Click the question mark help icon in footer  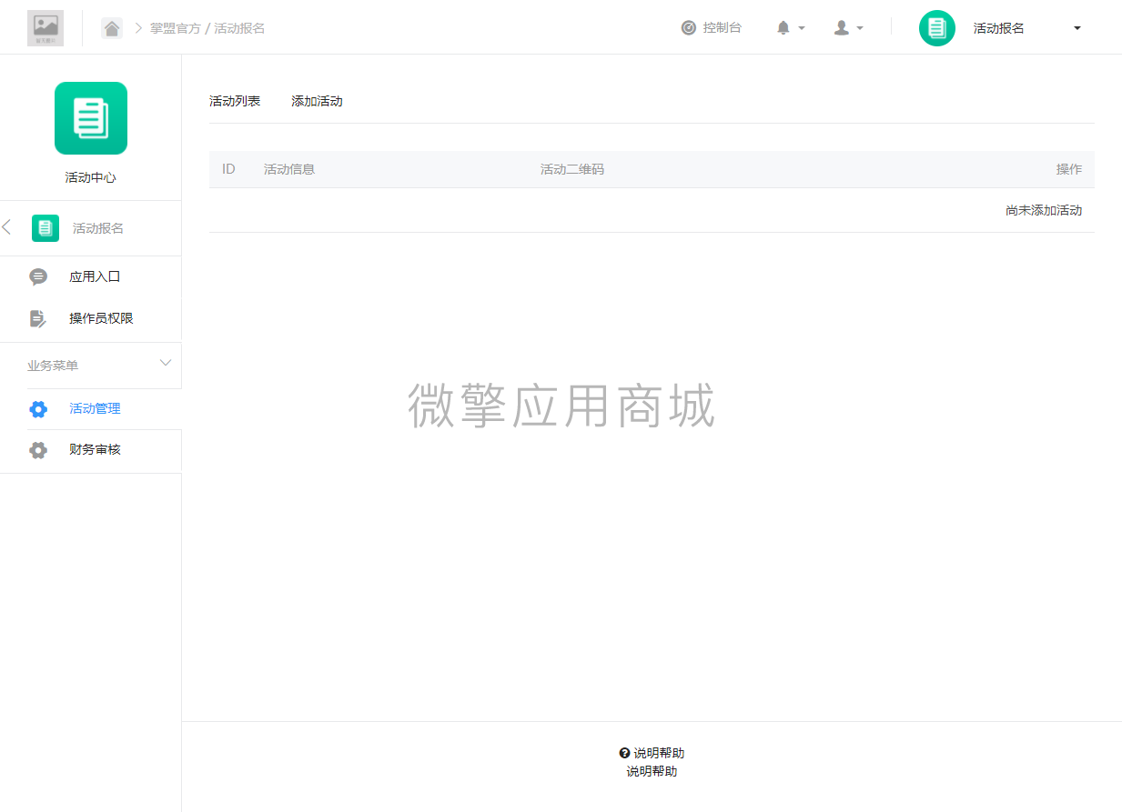pos(624,753)
